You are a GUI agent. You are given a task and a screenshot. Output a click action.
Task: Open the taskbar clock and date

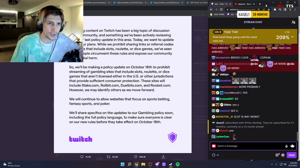point(292,164)
